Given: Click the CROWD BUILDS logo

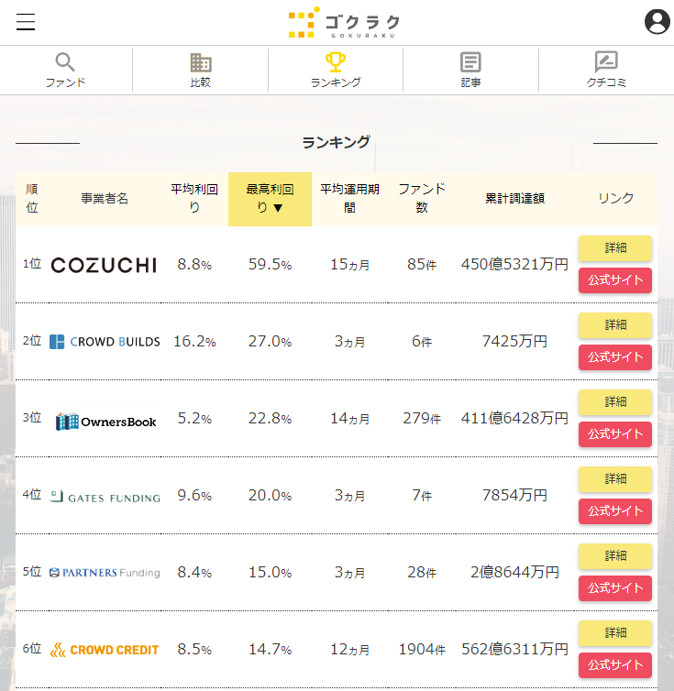Looking at the screenshot, I should pos(105,342).
